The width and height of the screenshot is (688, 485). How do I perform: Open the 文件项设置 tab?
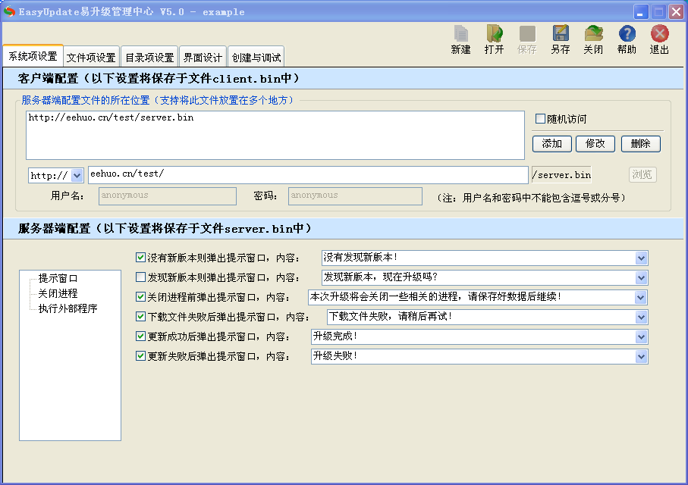click(x=91, y=58)
